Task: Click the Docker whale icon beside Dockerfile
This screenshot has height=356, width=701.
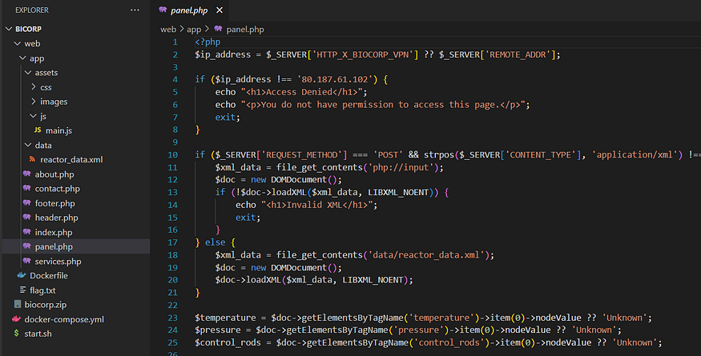Action: [x=22, y=275]
